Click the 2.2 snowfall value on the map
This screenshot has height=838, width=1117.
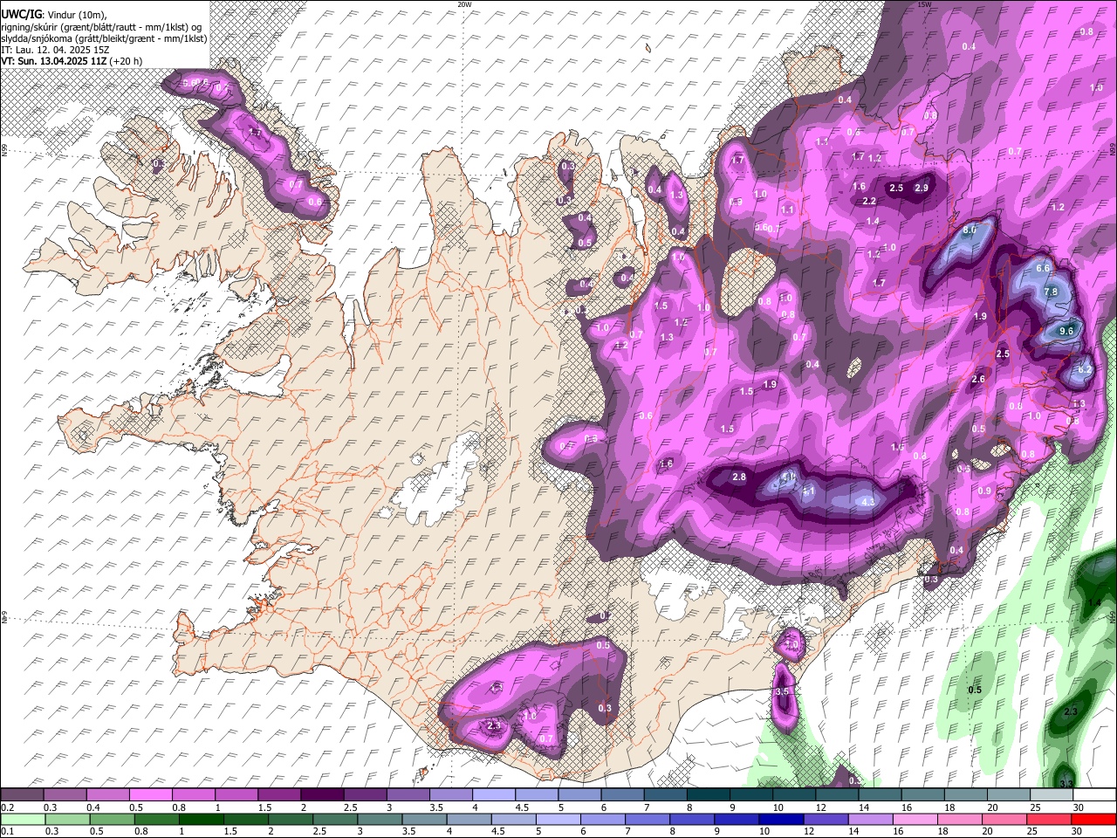(x=869, y=202)
